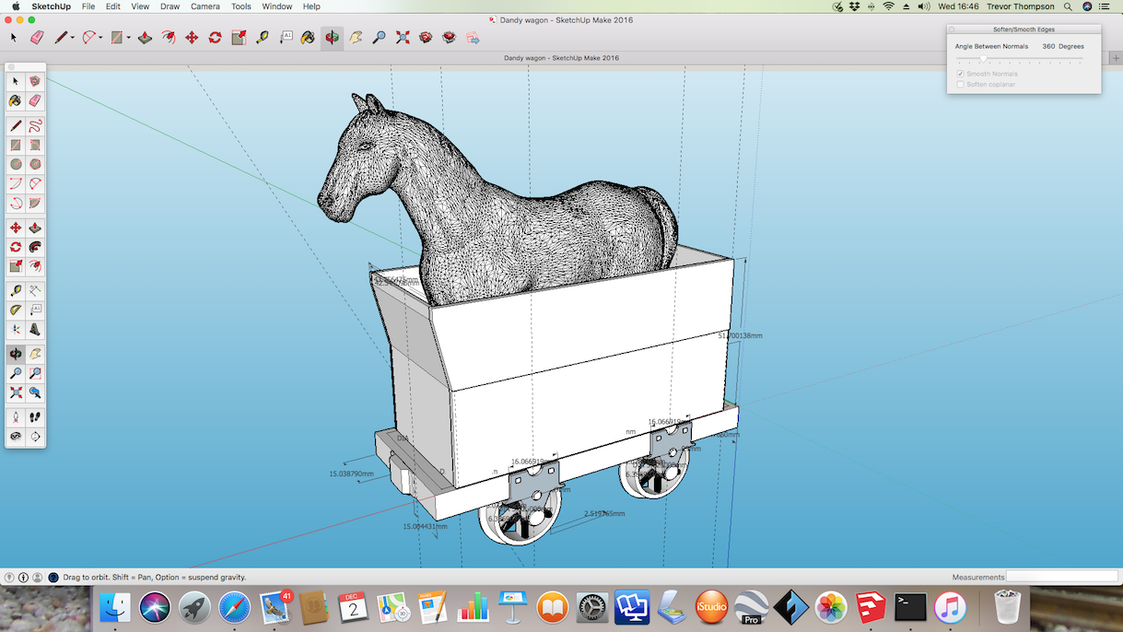Image resolution: width=1123 pixels, height=632 pixels.
Task: Select the Line tool in the top toolbar
Action: [x=61, y=38]
